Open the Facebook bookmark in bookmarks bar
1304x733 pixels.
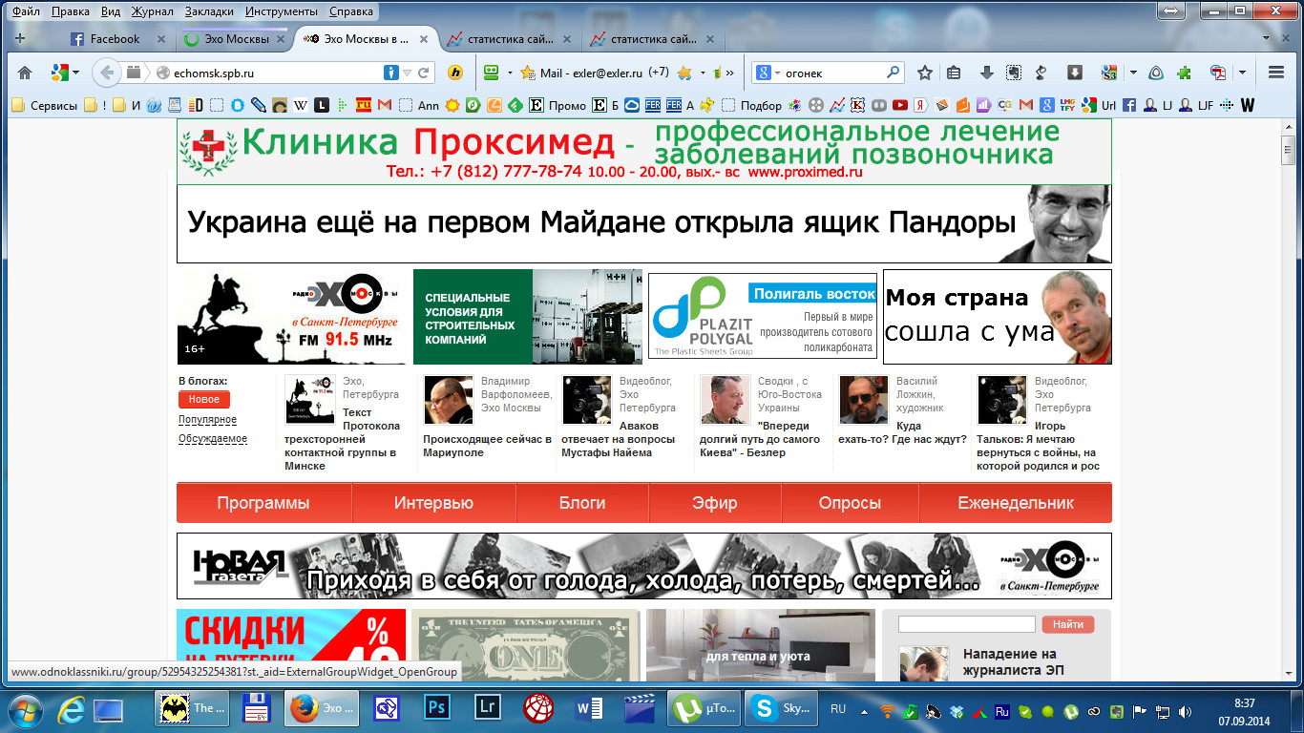(x=1128, y=105)
